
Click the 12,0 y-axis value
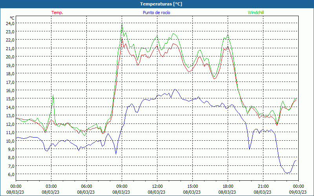11,124
